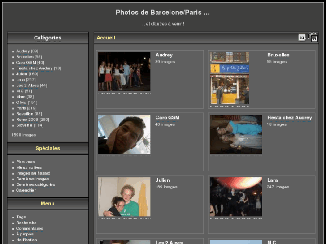
Task: Click the Caro GSM album title
Action: point(167,118)
